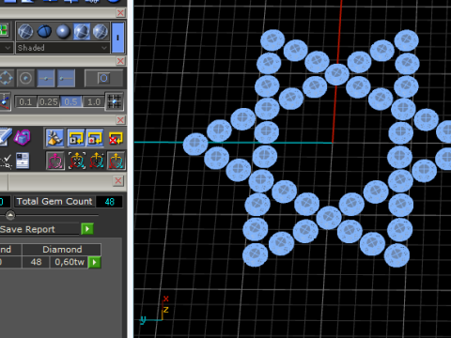The height and width of the screenshot is (338, 451).
Task: Open the report document icon
Action: click(x=23, y=161)
